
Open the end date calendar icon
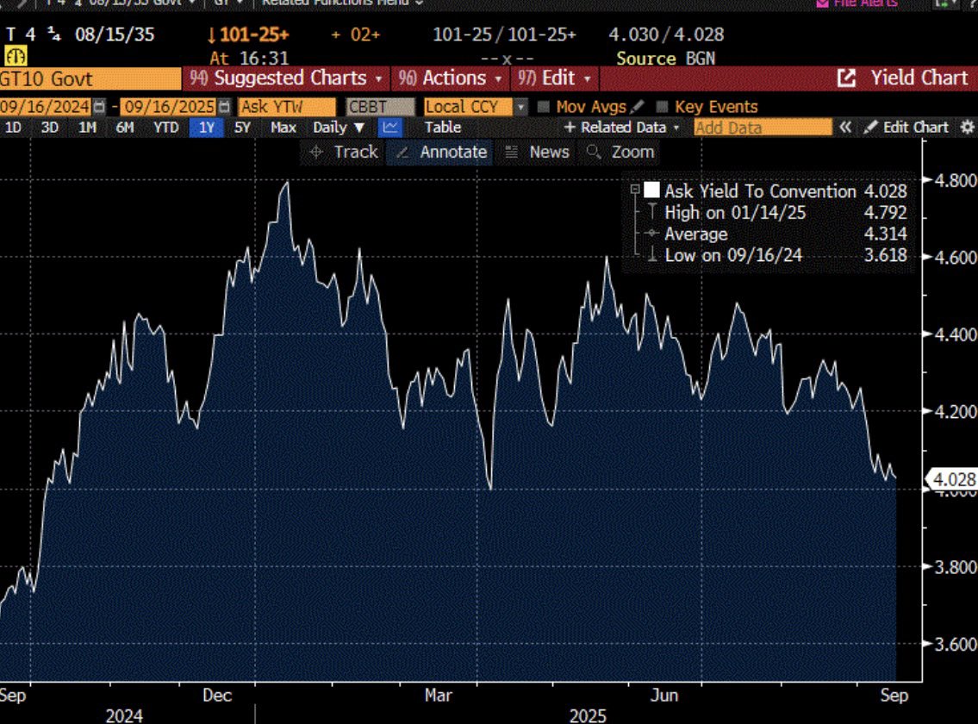[x=225, y=107]
